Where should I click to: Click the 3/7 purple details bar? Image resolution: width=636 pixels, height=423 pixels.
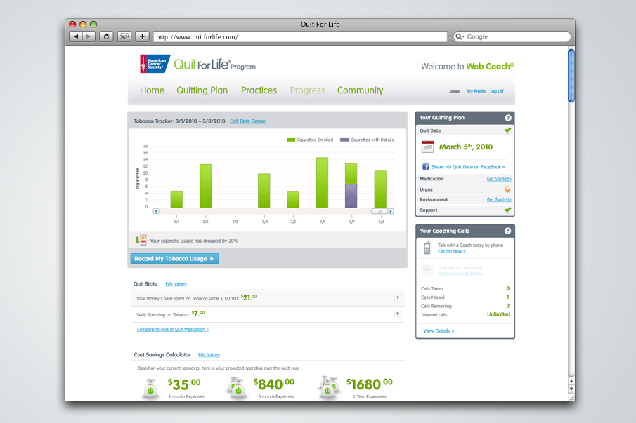[351, 196]
